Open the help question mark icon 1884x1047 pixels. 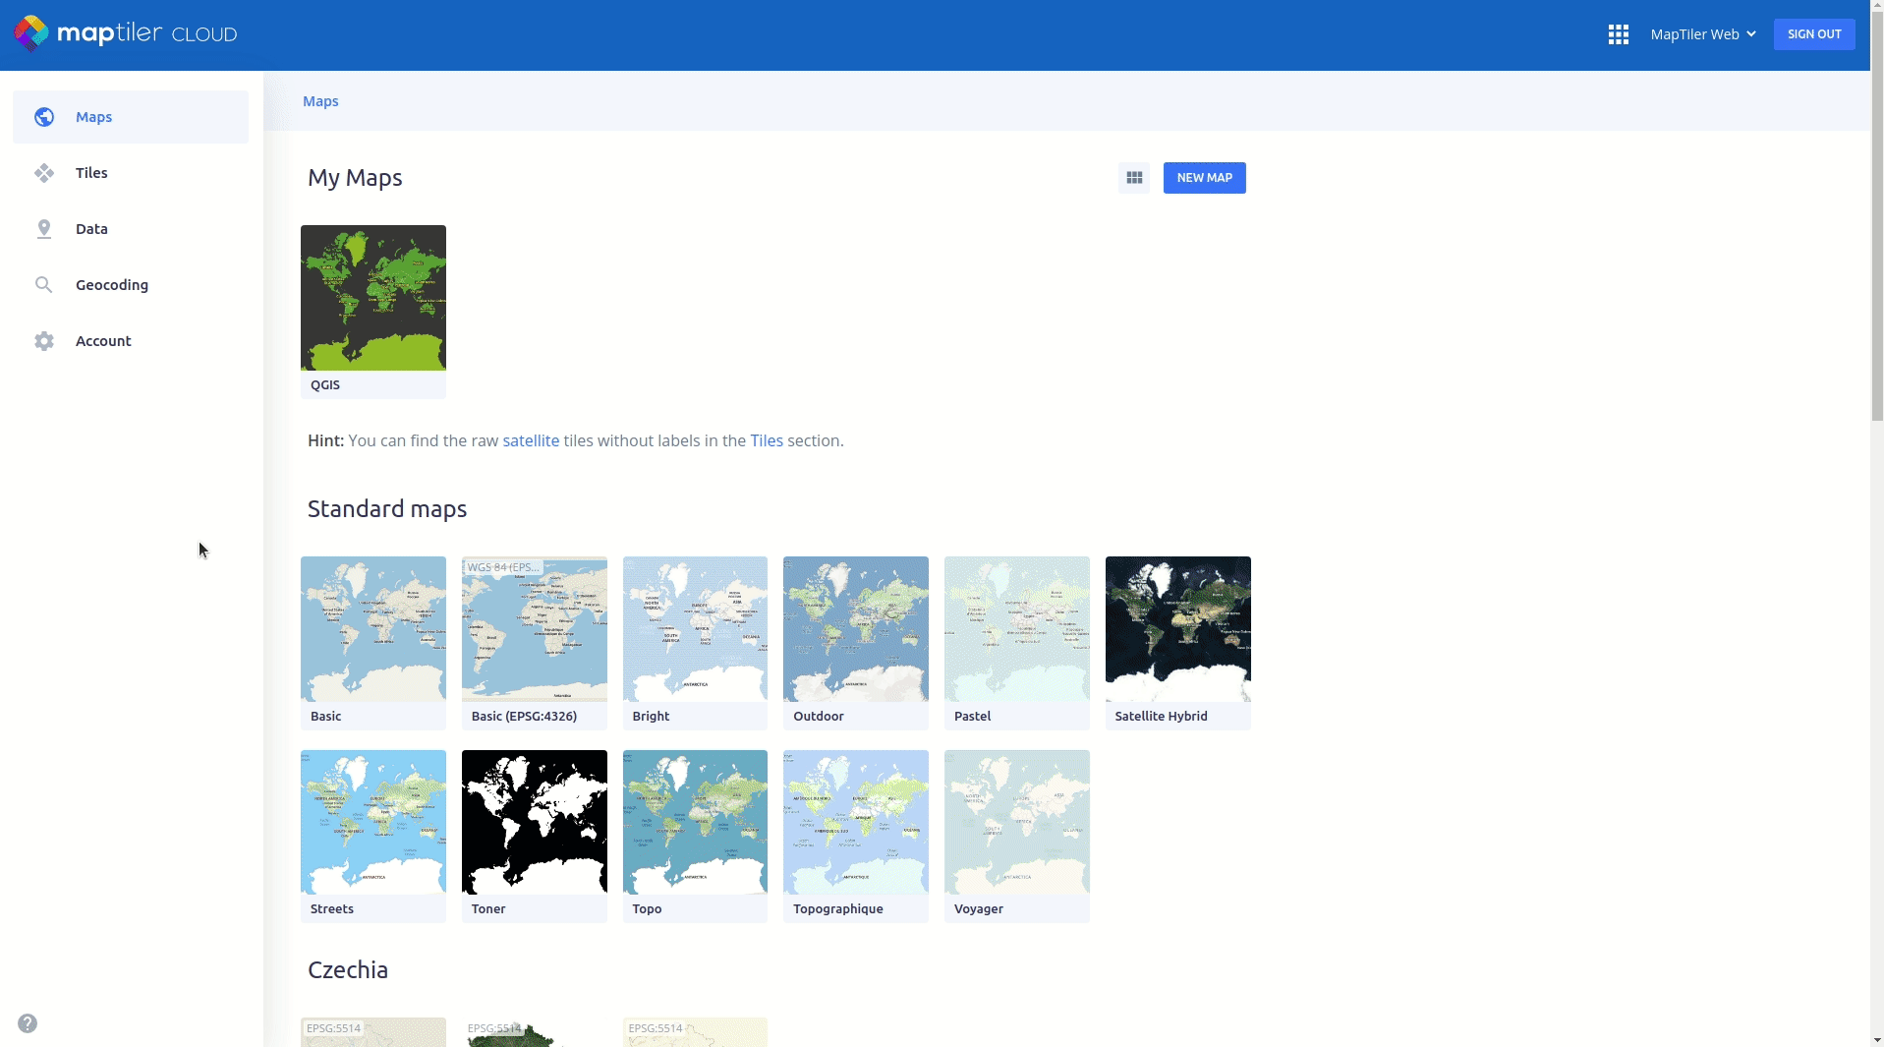pyautogui.click(x=28, y=1023)
